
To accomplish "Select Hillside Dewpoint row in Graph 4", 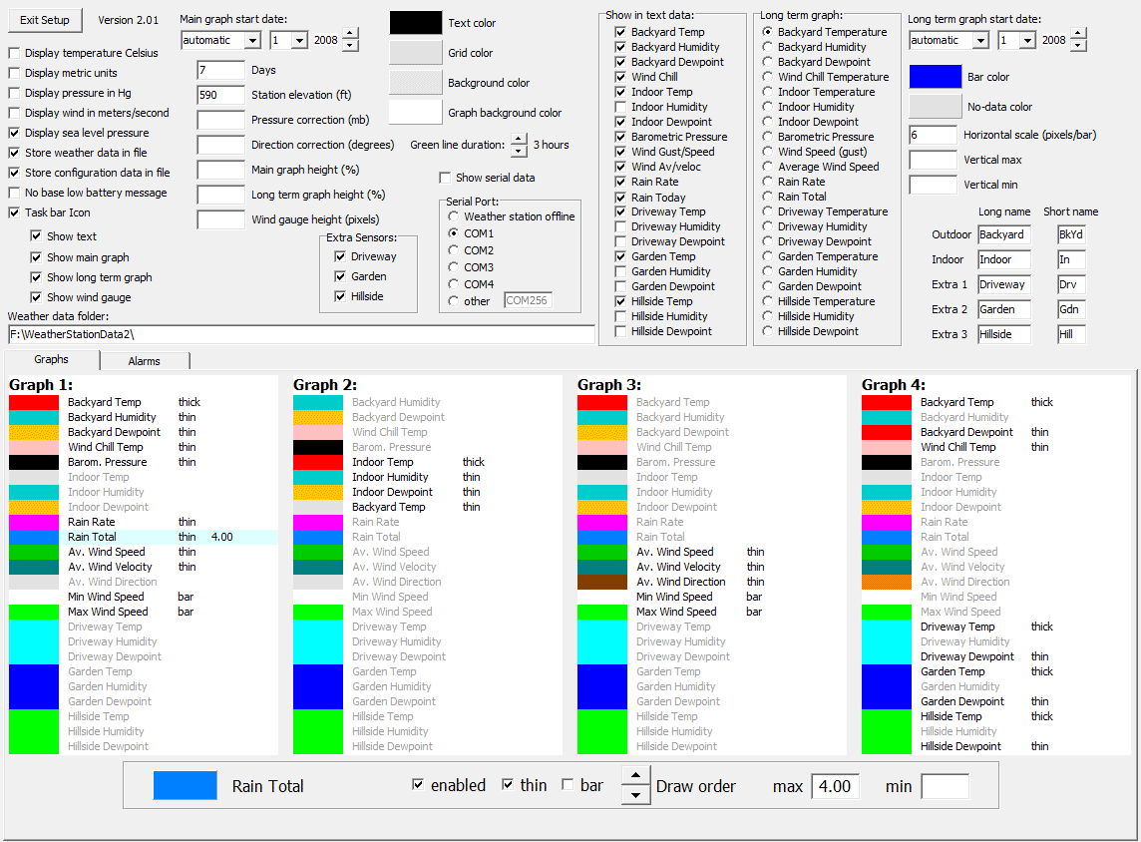I will (x=994, y=746).
